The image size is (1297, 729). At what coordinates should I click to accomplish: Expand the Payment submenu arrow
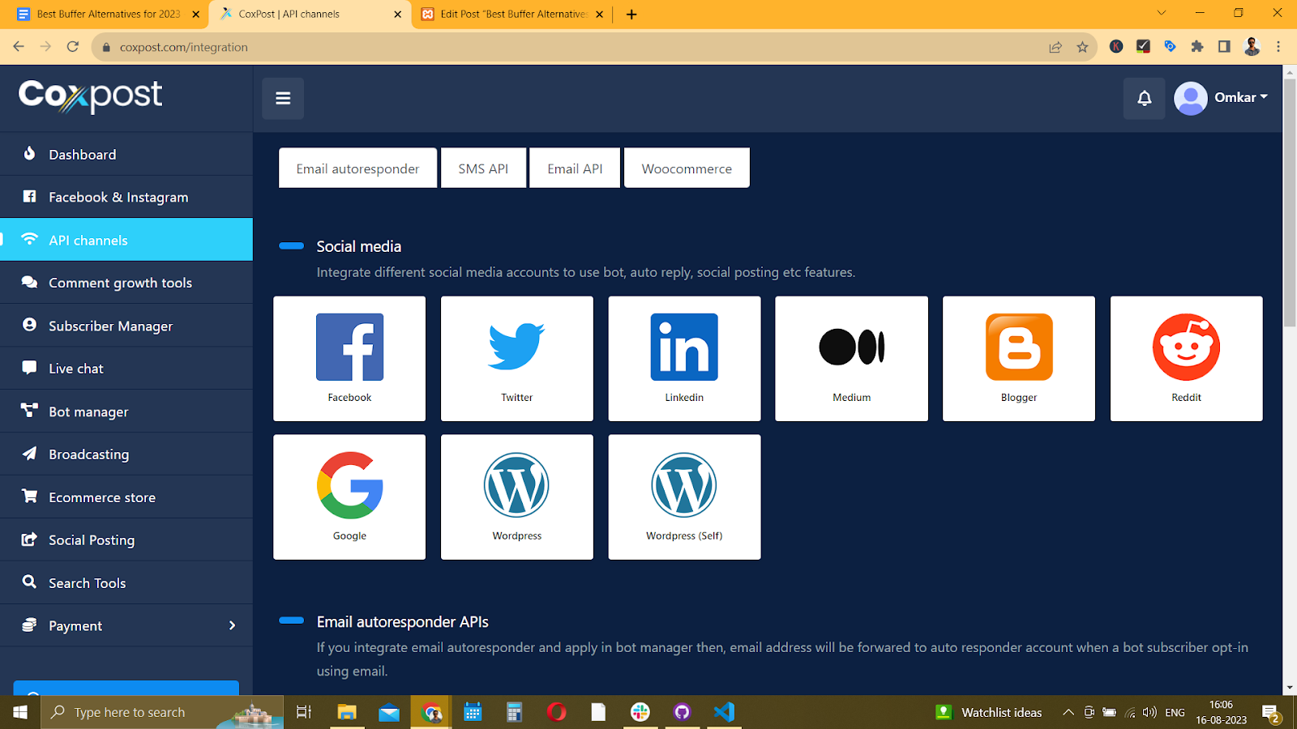point(233,625)
